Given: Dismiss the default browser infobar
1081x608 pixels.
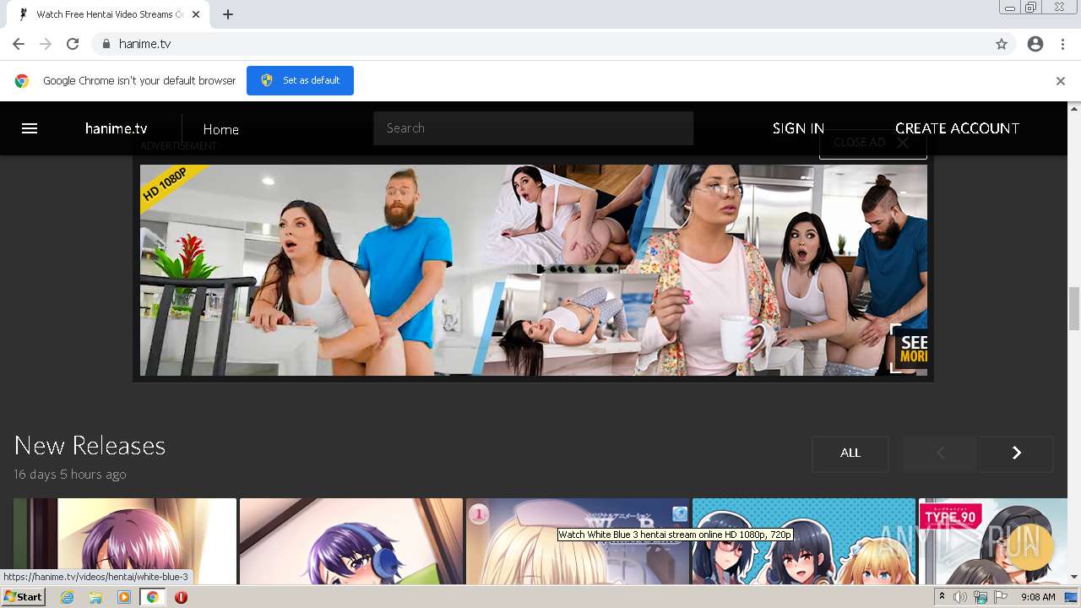Looking at the screenshot, I should 1061,81.
